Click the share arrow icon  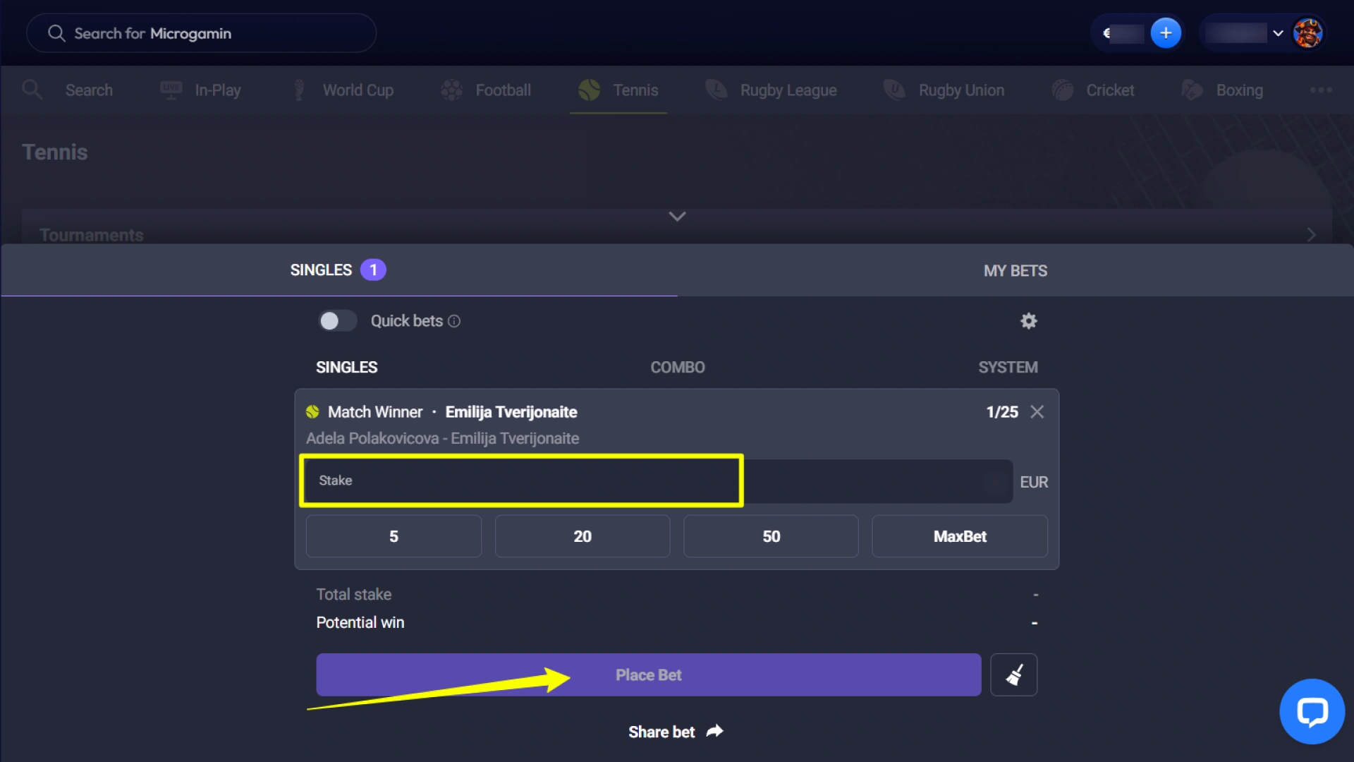click(x=715, y=731)
